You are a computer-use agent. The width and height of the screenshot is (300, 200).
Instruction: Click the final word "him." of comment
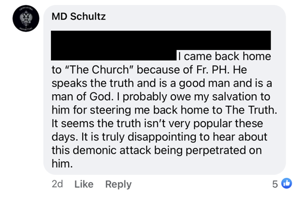pos(62,164)
